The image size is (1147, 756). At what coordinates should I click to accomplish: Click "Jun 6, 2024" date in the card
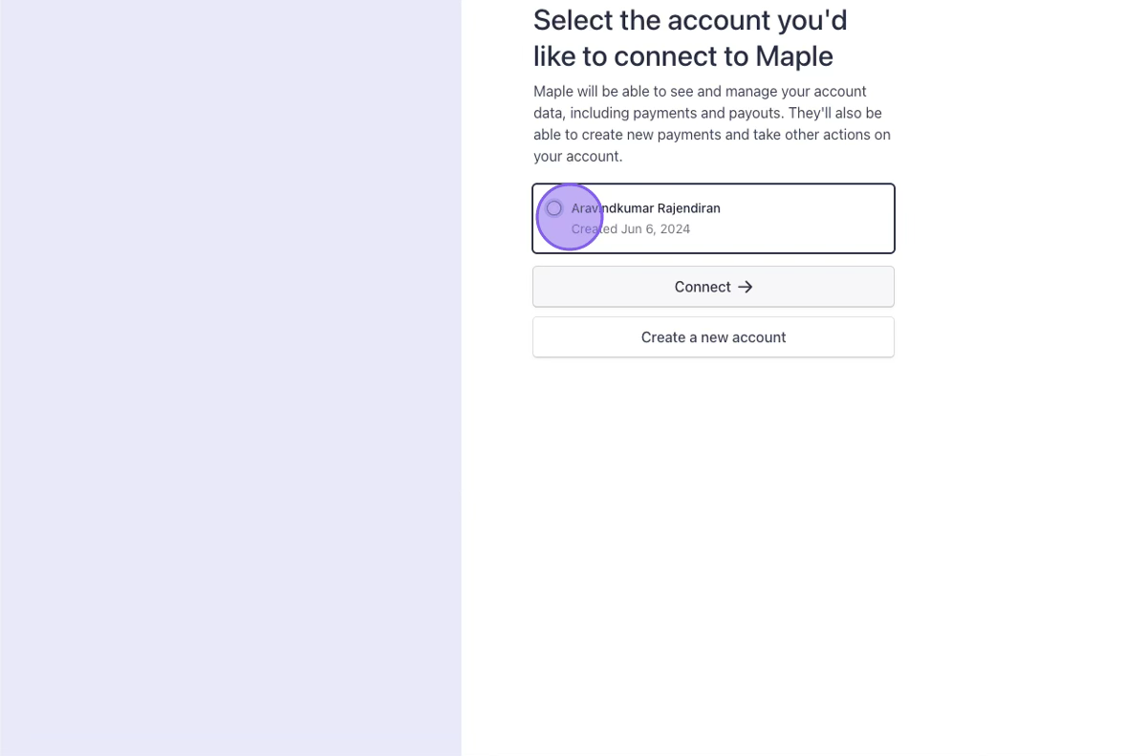point(656,229)
